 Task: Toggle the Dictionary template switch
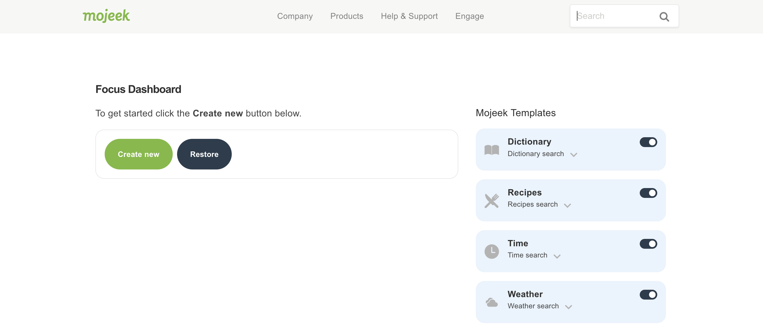(x=648, y=142)
